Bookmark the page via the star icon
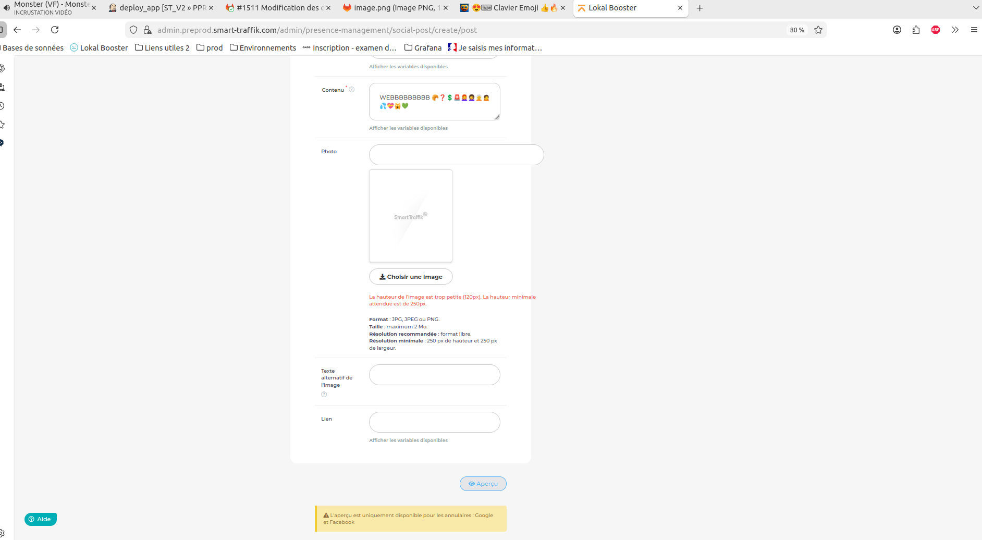The width and height of the screenshot is (982, 540). pos(818,30)
